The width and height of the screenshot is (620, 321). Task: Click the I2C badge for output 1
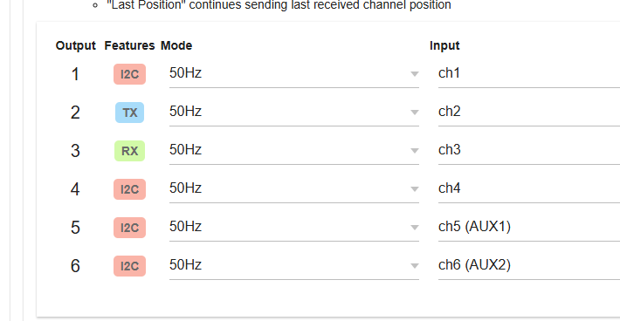pos(130,74)
